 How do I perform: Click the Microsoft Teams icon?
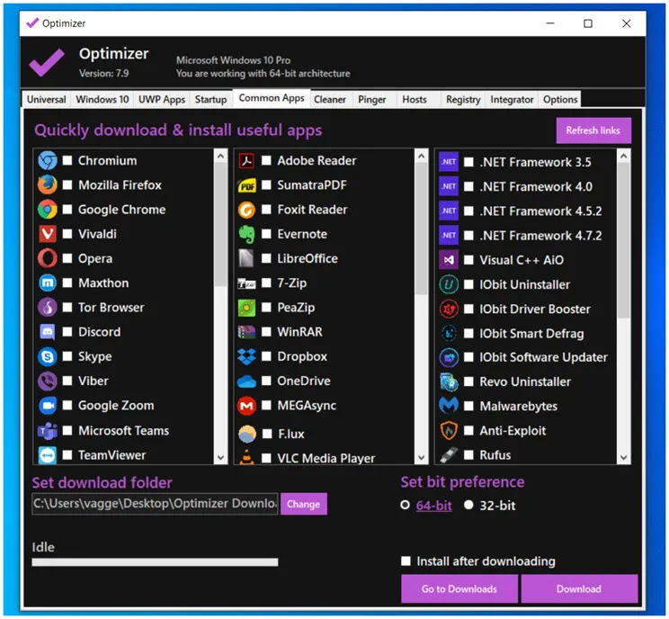48,430
